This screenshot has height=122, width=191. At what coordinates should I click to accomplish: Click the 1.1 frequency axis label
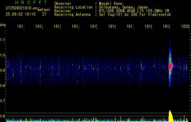[2, 40]
